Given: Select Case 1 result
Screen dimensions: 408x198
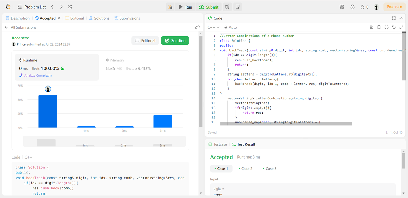Looking at the screenshot, I should coord(221,169).
